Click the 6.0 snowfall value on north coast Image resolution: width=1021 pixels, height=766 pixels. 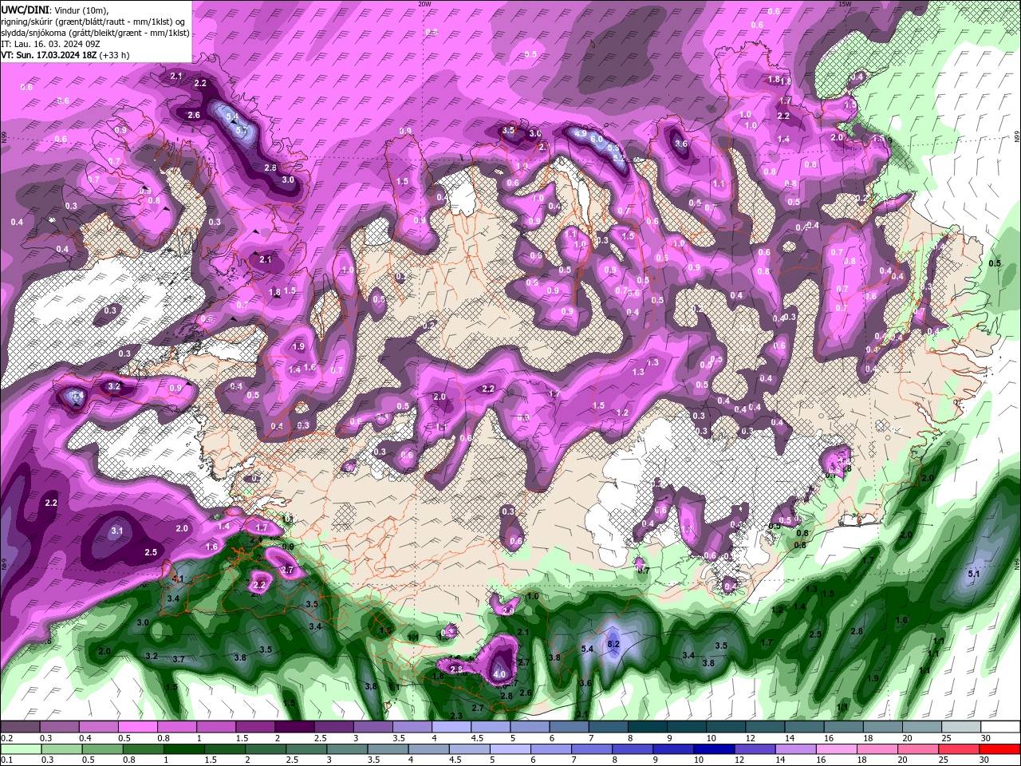tap(597, 139)
